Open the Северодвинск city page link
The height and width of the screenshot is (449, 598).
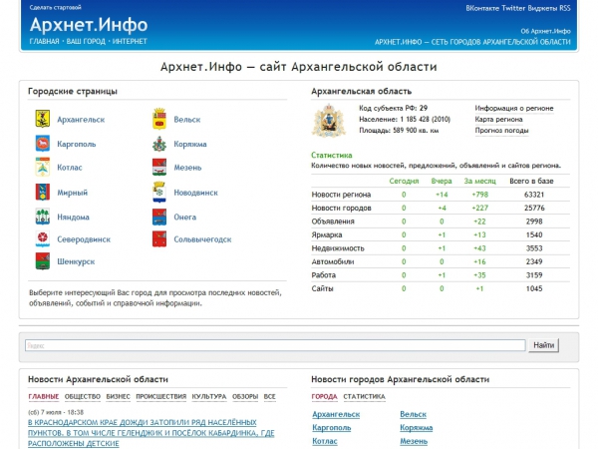pyautogui.click(x=84, y=239)
